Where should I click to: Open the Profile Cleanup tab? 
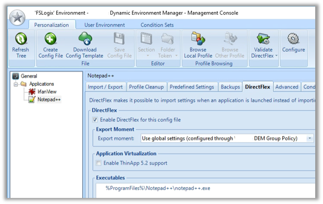pos(146,87)
